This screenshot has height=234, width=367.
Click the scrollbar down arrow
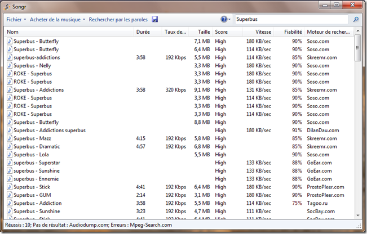357,215
